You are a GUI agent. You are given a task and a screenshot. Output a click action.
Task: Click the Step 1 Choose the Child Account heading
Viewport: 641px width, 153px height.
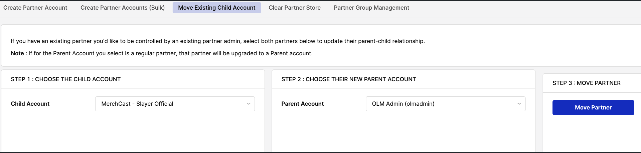coord(66,79)
